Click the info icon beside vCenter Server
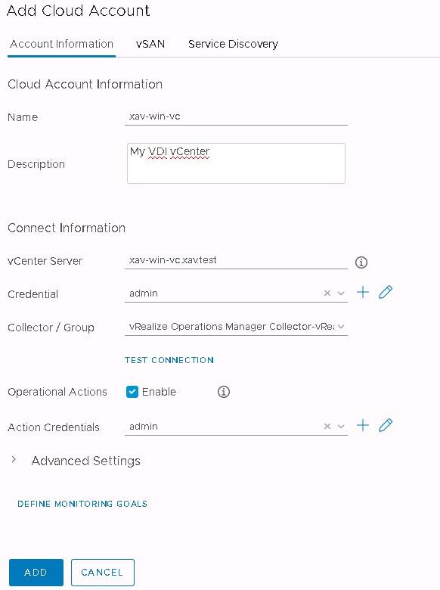440x590 pixels. pyautogui.click(x=361, y=262)
